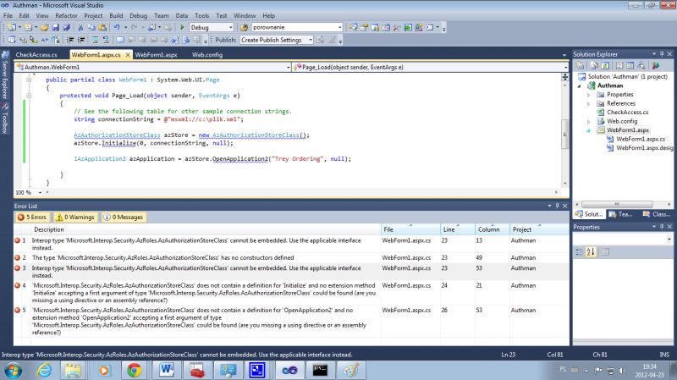
Task: Click editor vertical scrollbar thumb
Action: click(564, 135)
